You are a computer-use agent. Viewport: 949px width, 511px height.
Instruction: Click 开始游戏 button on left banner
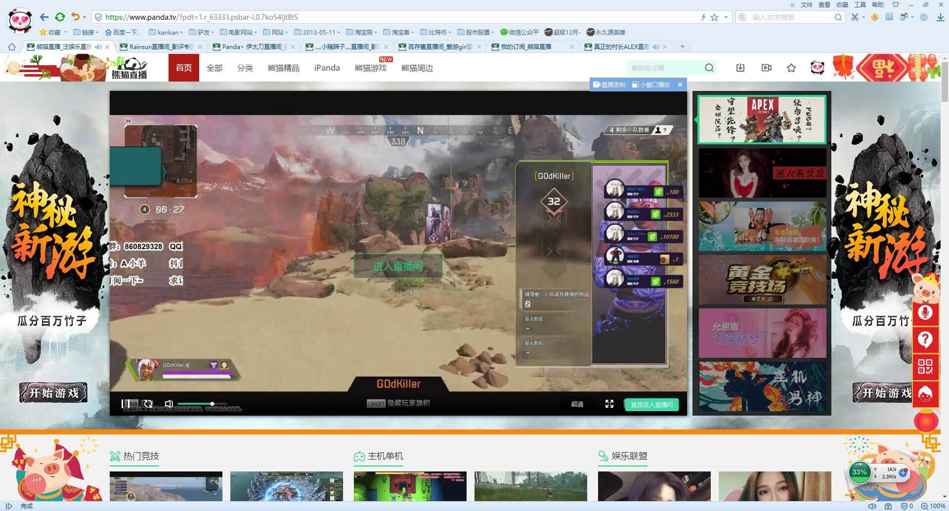(53, 393)
